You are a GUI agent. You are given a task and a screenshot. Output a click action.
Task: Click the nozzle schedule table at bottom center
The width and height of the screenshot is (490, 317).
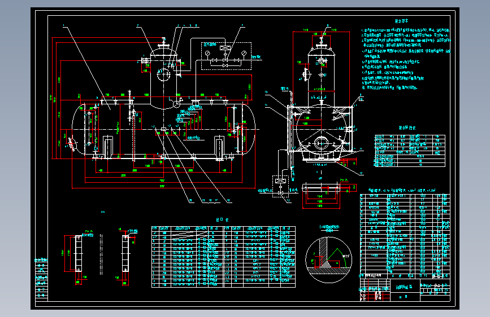pyautogui.click(x=223, y=257)
